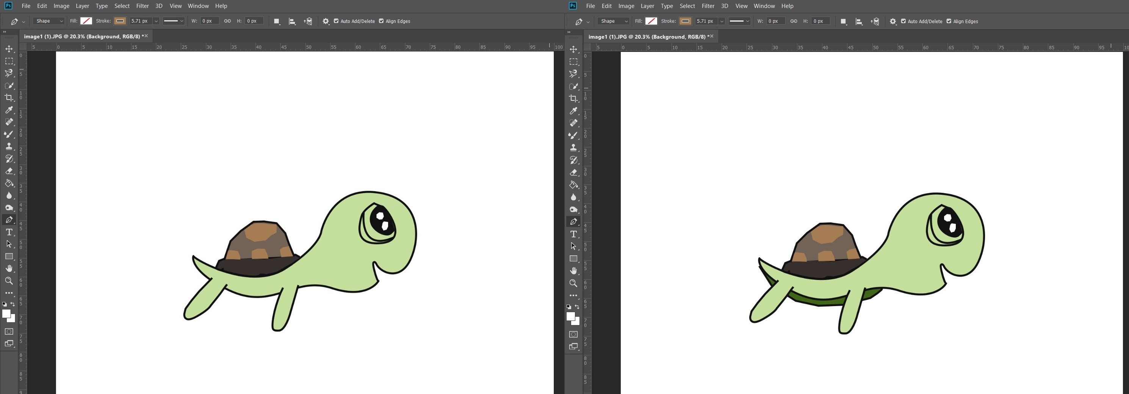The width and height of the screenshot is (1129, 394).
Task: Pick the Eraser tool in left window
Action: tap(9, 171)
